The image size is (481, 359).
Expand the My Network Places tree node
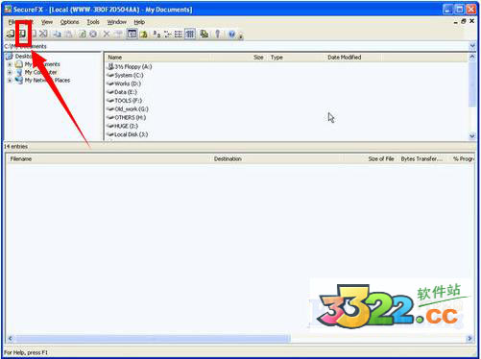tap(10, 81)
